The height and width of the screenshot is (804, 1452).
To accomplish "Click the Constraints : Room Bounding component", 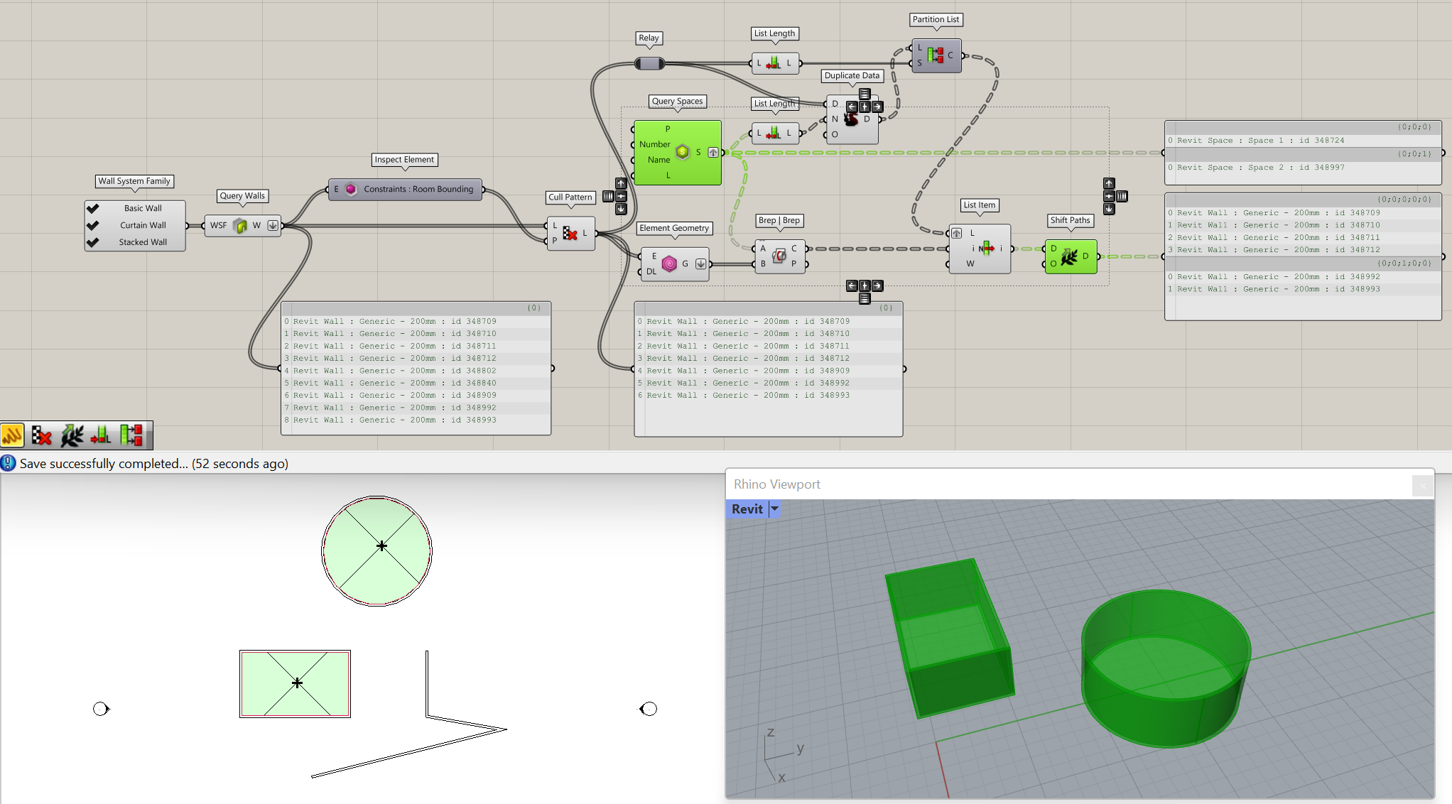I will (x=418, y=189).
